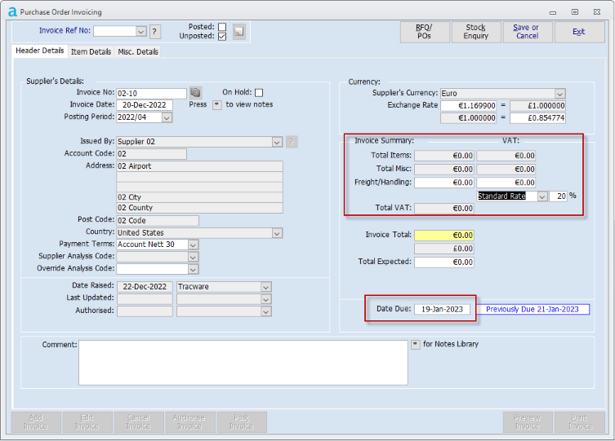Click the 02 Airport address line
The image size is (615, 441).
(199, 166)
